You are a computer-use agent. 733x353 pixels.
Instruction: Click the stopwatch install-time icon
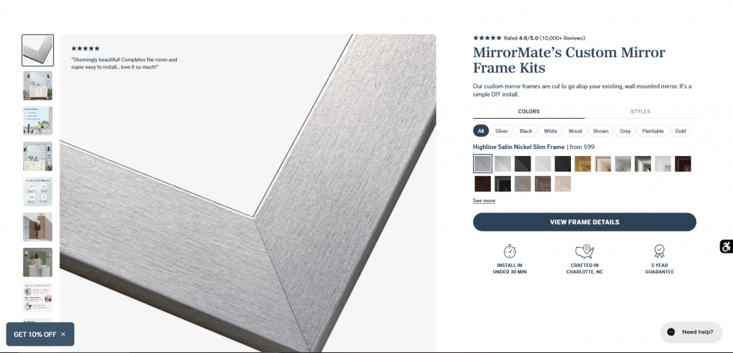(509, 251)
